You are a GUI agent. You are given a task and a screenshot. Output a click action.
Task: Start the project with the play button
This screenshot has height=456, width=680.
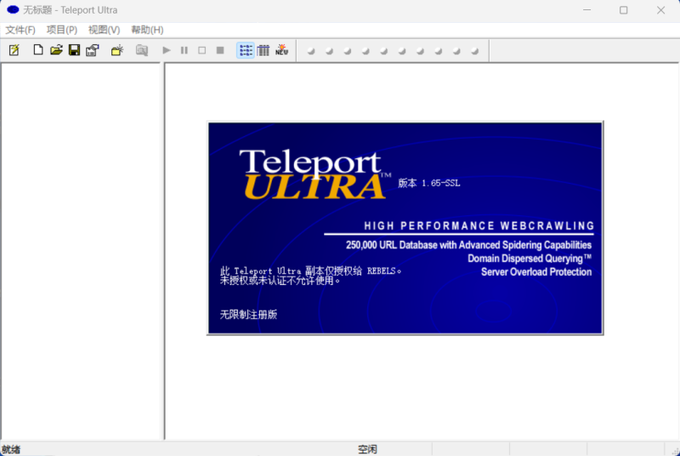pyautogui.click(x=166, y=50)
